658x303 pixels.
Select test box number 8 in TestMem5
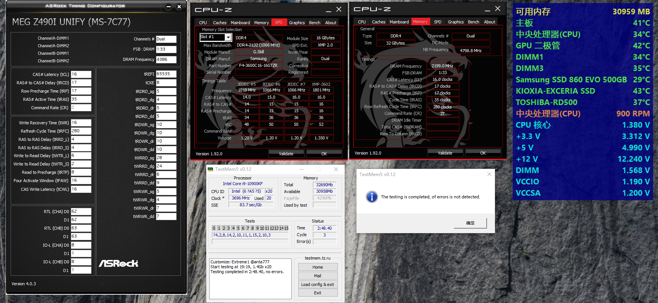point(252,228)
